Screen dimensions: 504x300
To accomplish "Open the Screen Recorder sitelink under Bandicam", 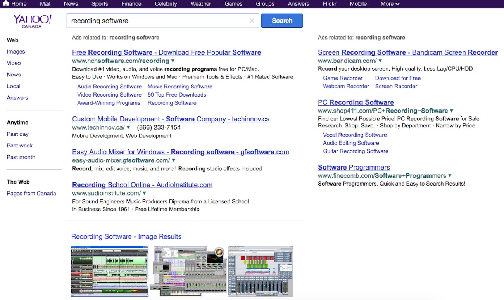I will [396, 86].
